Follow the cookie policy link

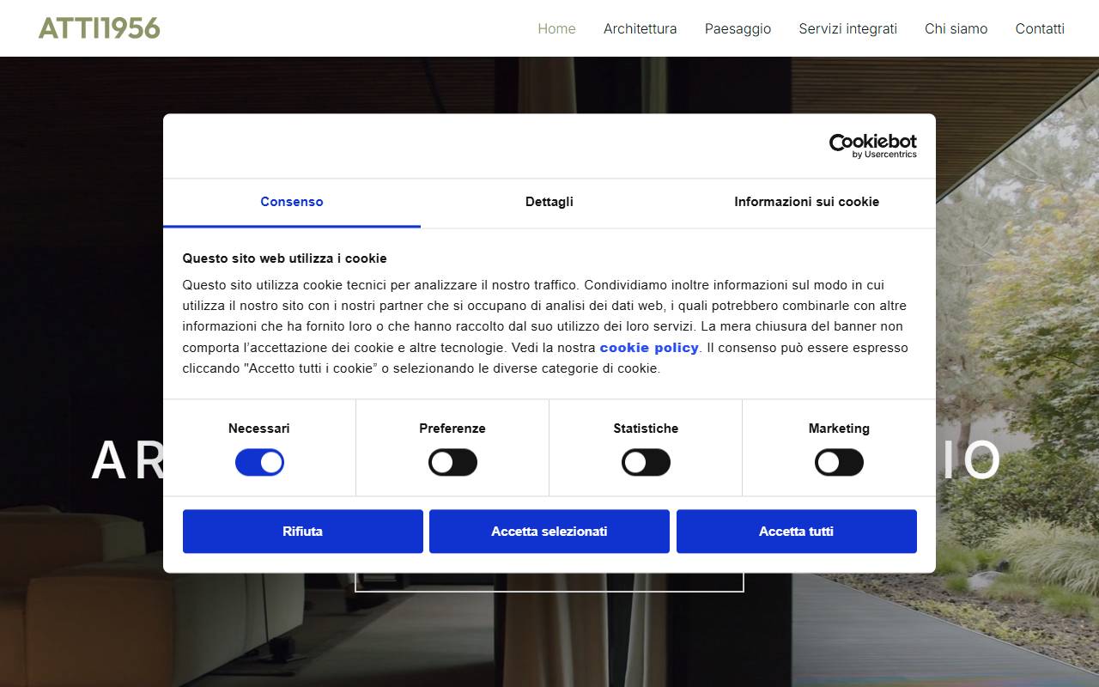649,348
